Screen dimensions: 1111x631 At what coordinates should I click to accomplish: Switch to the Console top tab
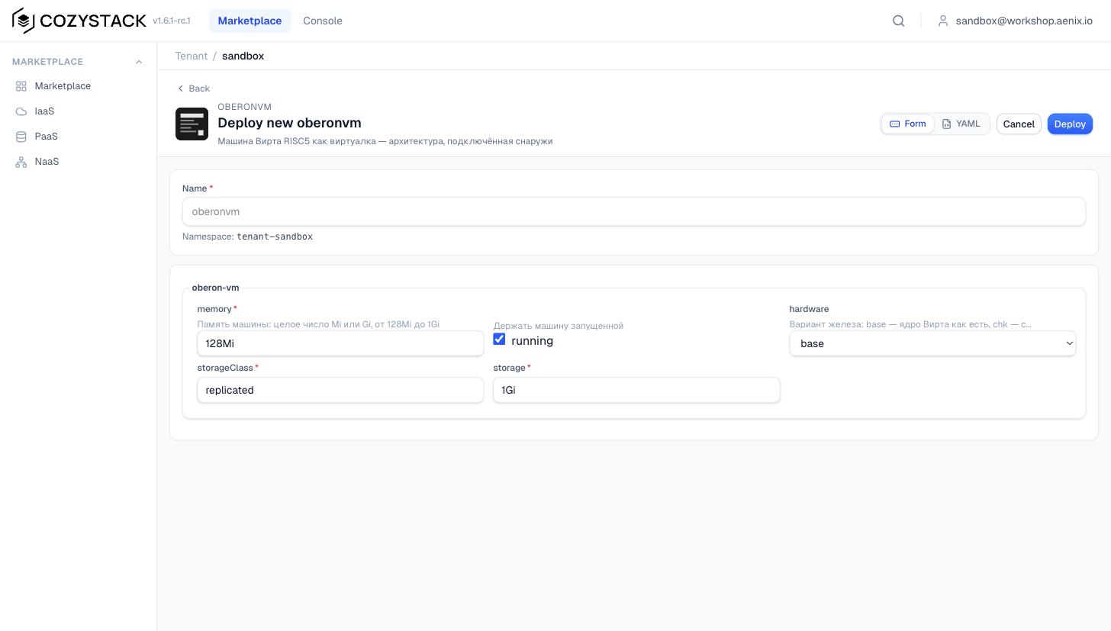click(323, 21)
